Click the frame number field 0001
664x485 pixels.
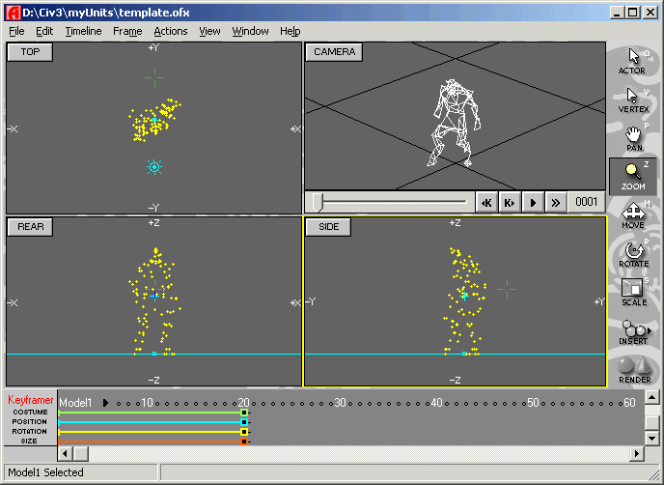coord(587,202)
